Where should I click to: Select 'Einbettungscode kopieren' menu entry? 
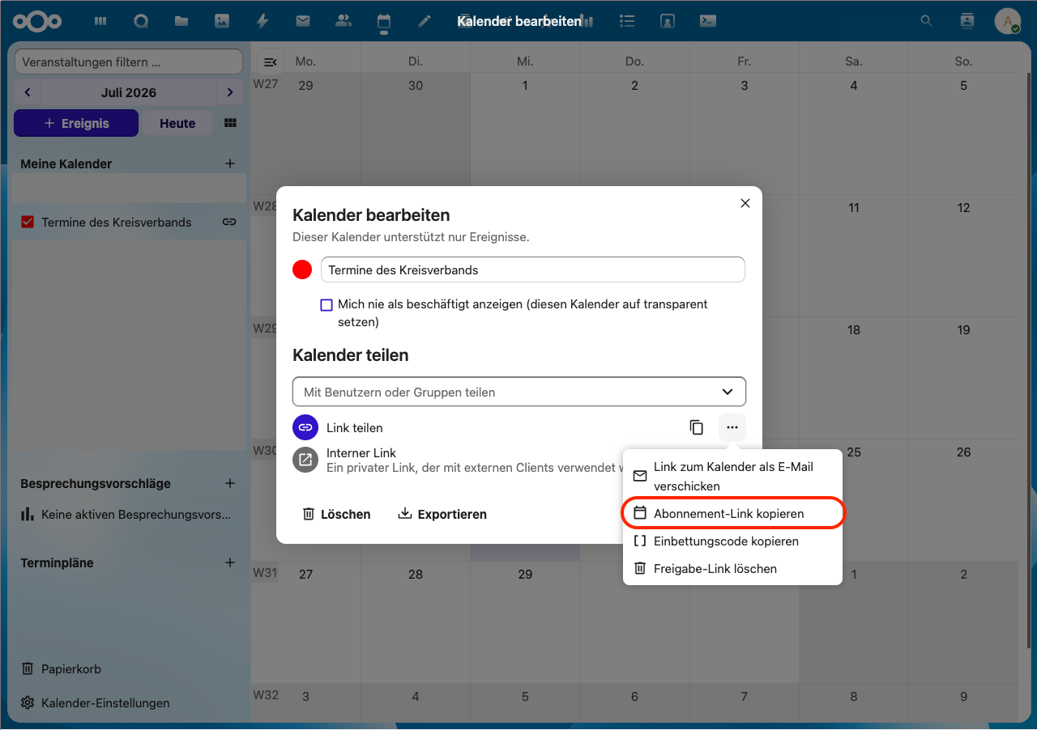[x=732, y=541]
